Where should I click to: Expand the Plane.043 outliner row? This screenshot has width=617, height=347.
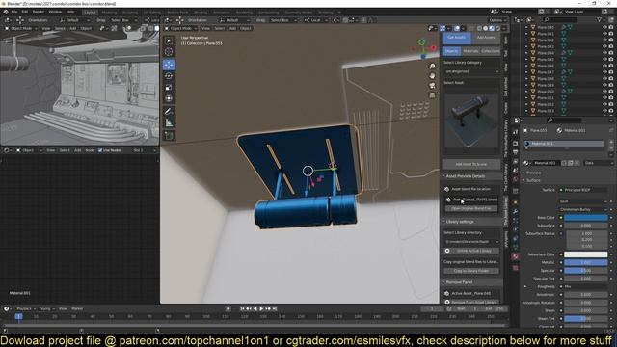click(x=526, y=46)
